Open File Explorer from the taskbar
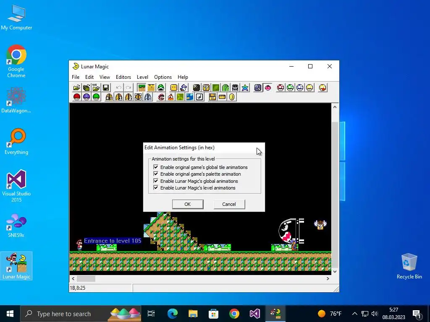Viewport: 430px width, 322px height. (193, 314)
